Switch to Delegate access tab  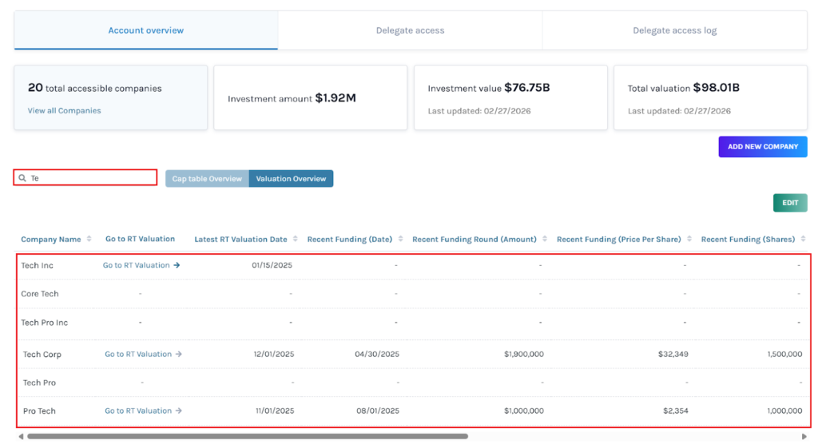[410, 30]
